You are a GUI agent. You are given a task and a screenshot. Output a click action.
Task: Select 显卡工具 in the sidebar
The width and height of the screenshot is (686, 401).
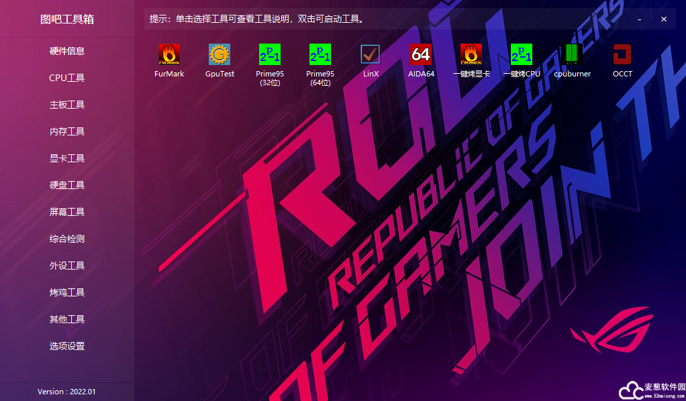(x=67, y=158)
